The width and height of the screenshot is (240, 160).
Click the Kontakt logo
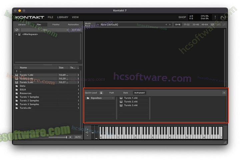pyautogui.click(x=30, y=17)
